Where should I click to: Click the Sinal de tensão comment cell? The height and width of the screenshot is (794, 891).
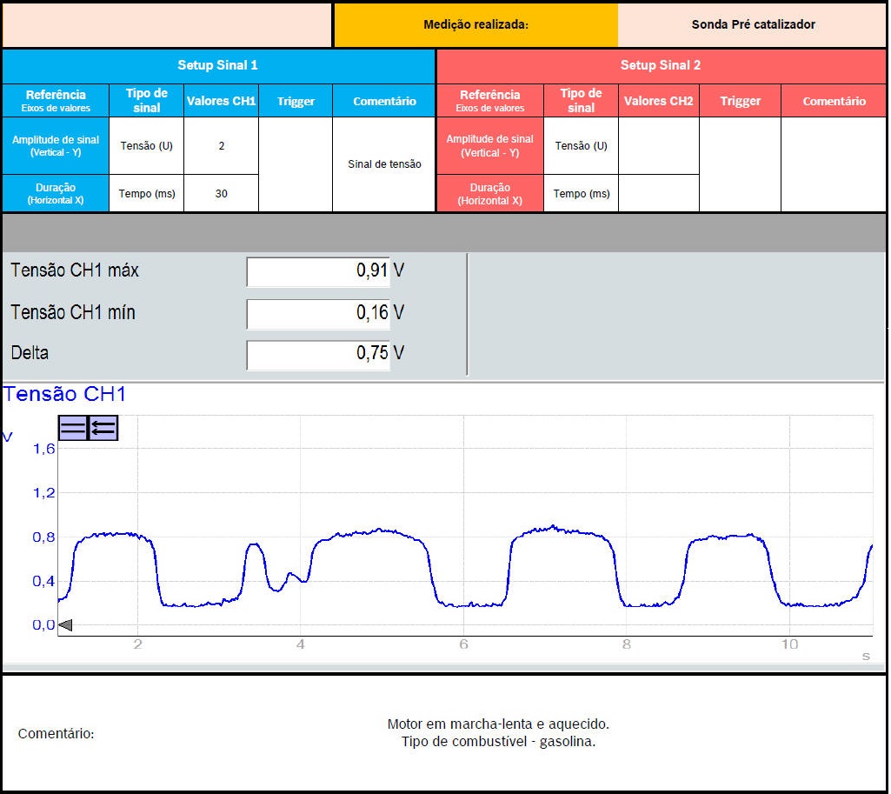click(383, 164)
